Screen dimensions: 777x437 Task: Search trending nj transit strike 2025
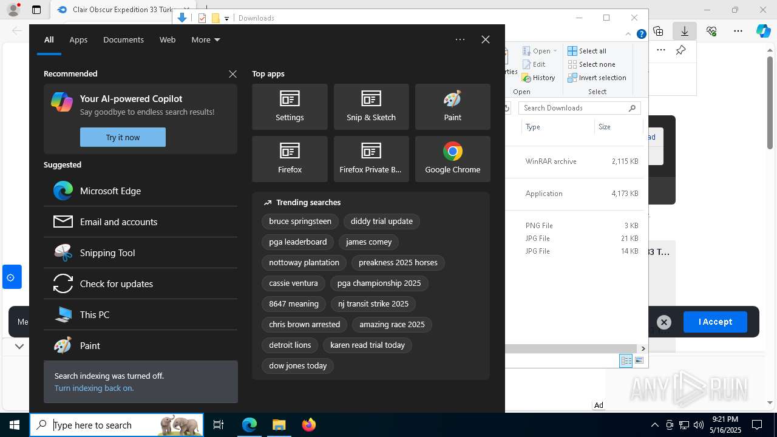(x=373, y=303)
